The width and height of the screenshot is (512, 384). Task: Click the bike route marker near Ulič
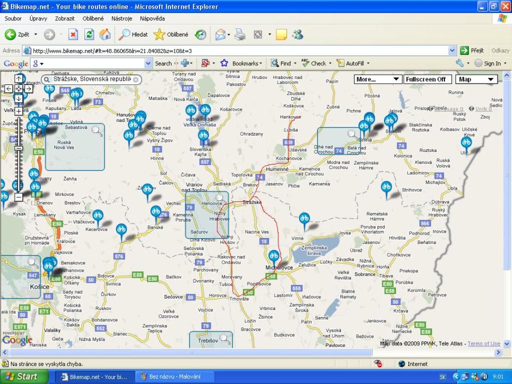[x=466, y=143]
